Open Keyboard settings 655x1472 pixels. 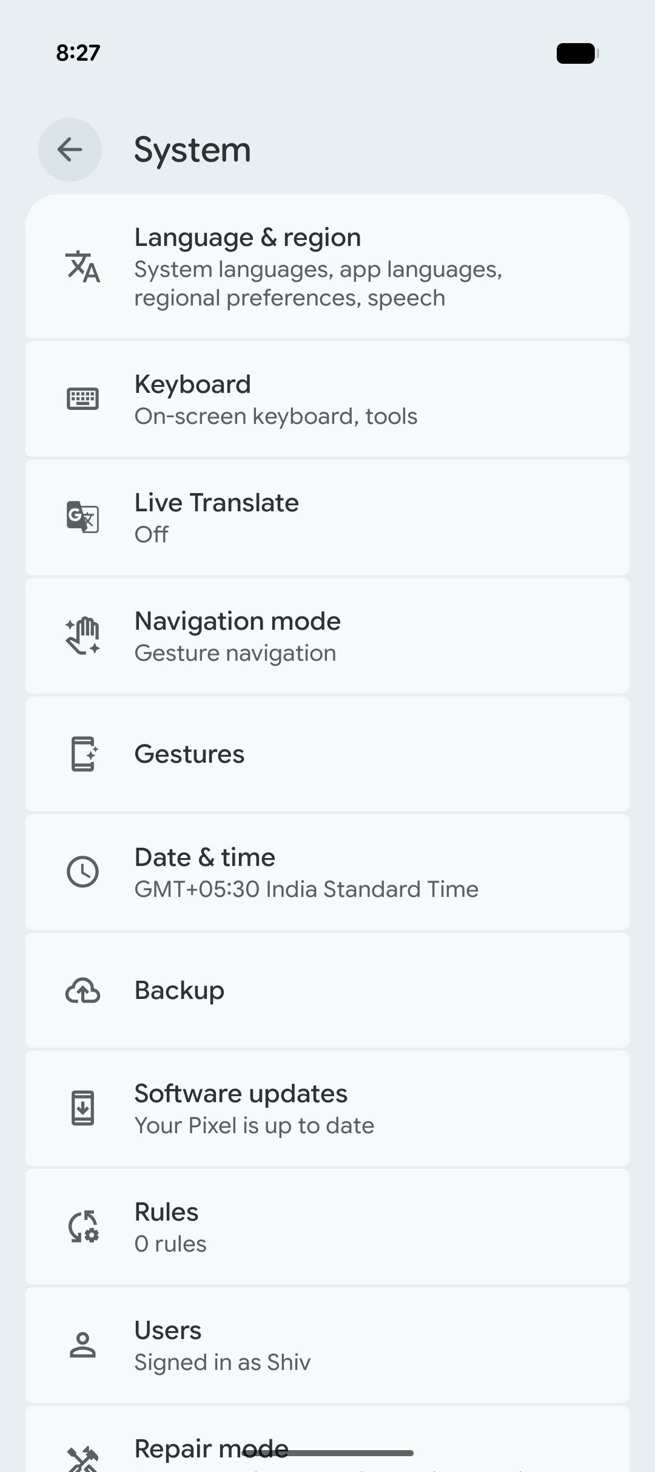pos(327,399)
